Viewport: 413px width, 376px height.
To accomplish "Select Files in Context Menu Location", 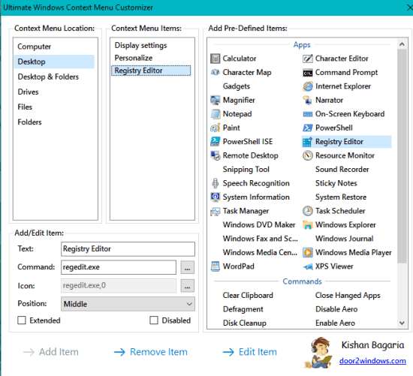I will (54, 107).
